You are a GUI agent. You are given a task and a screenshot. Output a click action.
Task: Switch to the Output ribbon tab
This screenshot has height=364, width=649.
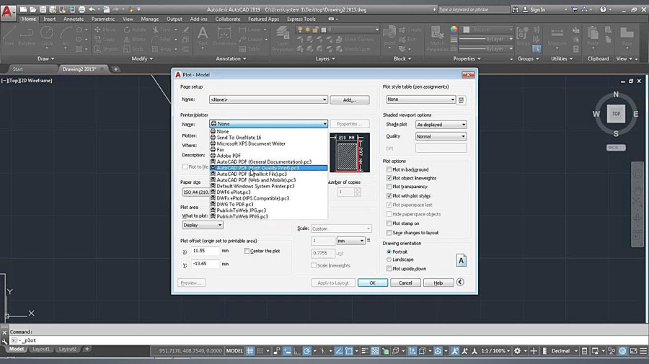click(x=175, y=19)
